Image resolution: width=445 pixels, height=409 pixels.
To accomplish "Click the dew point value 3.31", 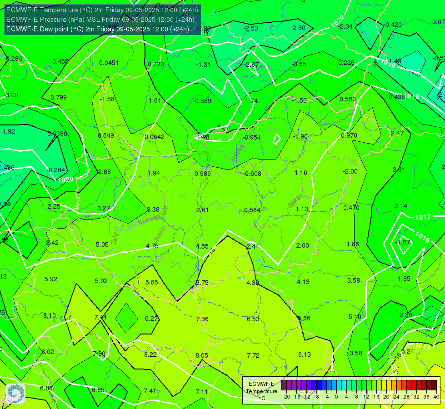I will [399, 170].
